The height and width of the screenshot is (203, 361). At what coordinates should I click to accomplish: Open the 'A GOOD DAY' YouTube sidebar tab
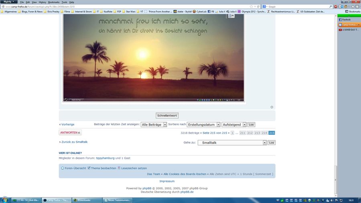tap(348, 30)
